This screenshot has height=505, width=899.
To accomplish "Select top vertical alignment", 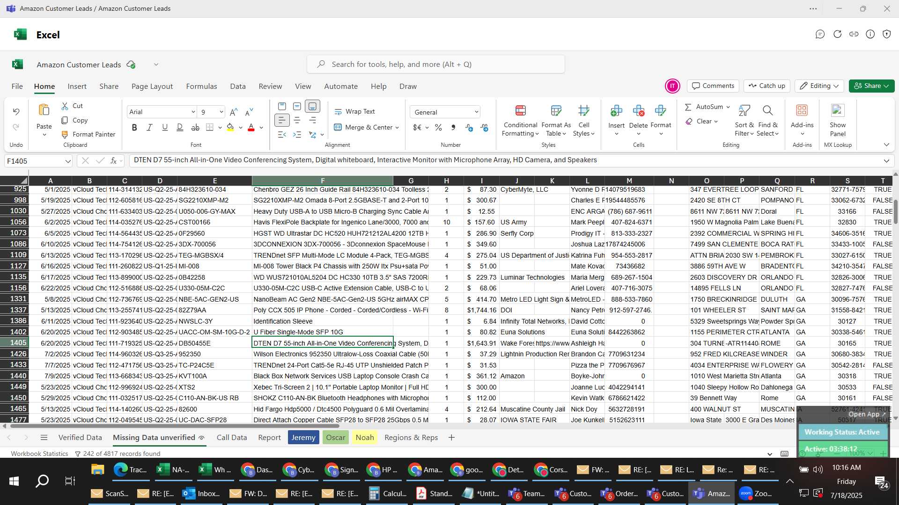I will (282, 107).
